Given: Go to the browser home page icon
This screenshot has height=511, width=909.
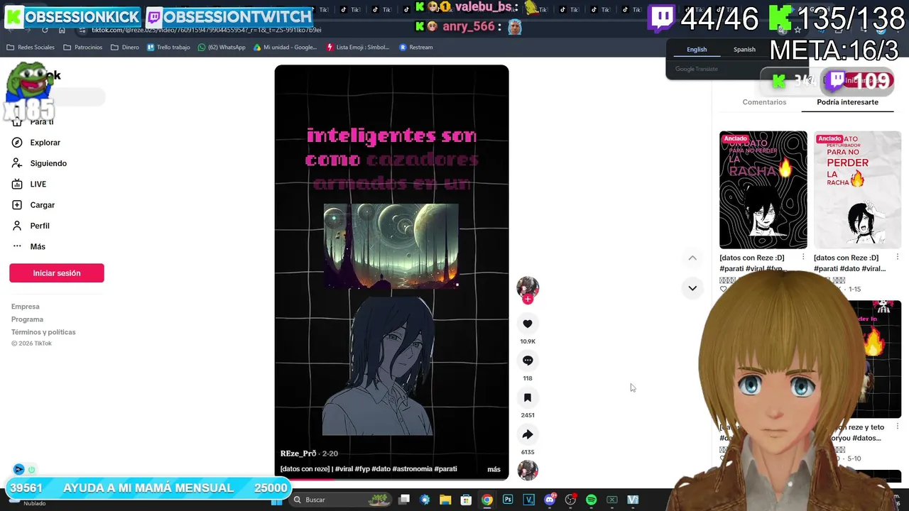Looking at the screenshot, I should [x=62, y=30].
